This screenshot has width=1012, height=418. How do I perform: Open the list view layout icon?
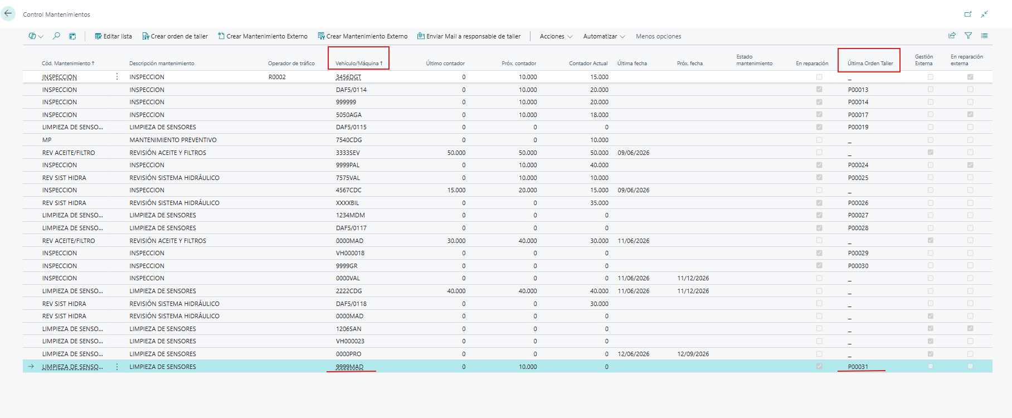coord(984,36)
